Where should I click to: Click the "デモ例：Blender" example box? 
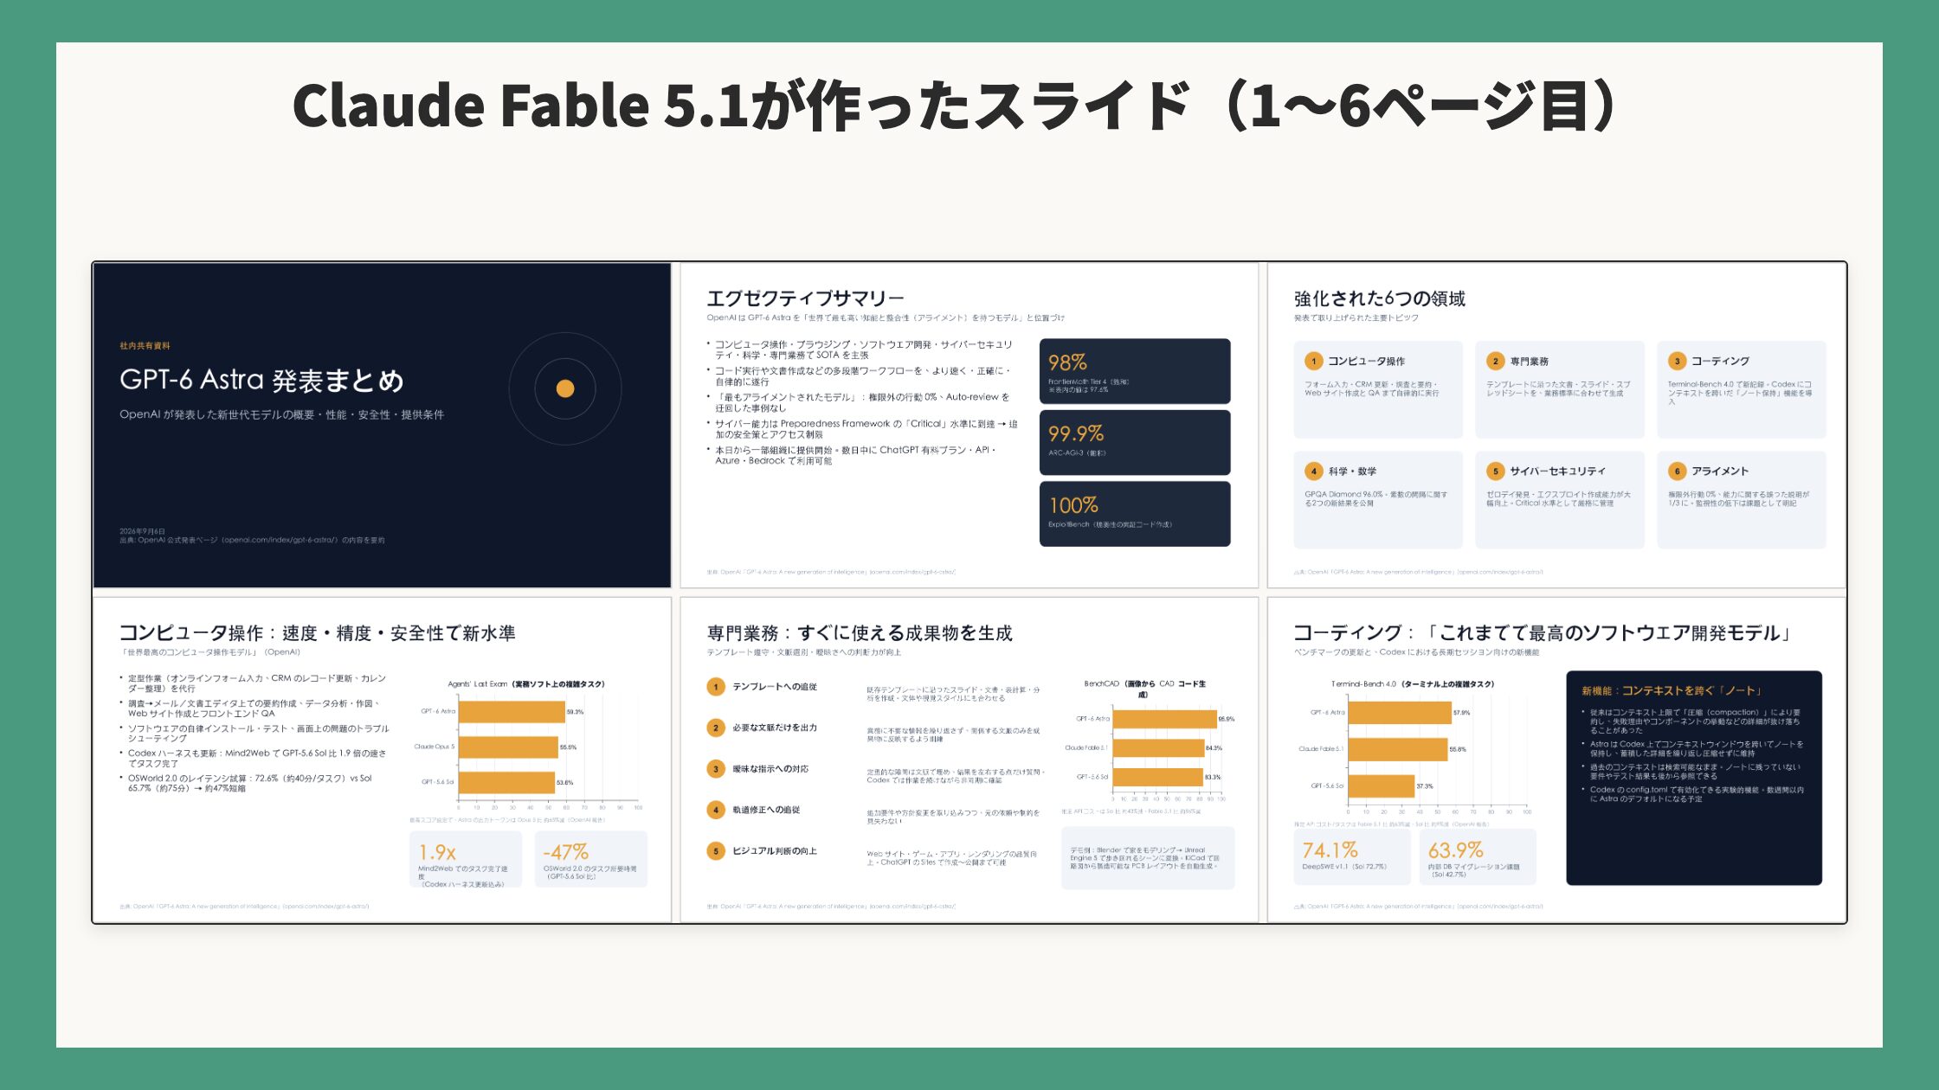[x=1148, y=858]
